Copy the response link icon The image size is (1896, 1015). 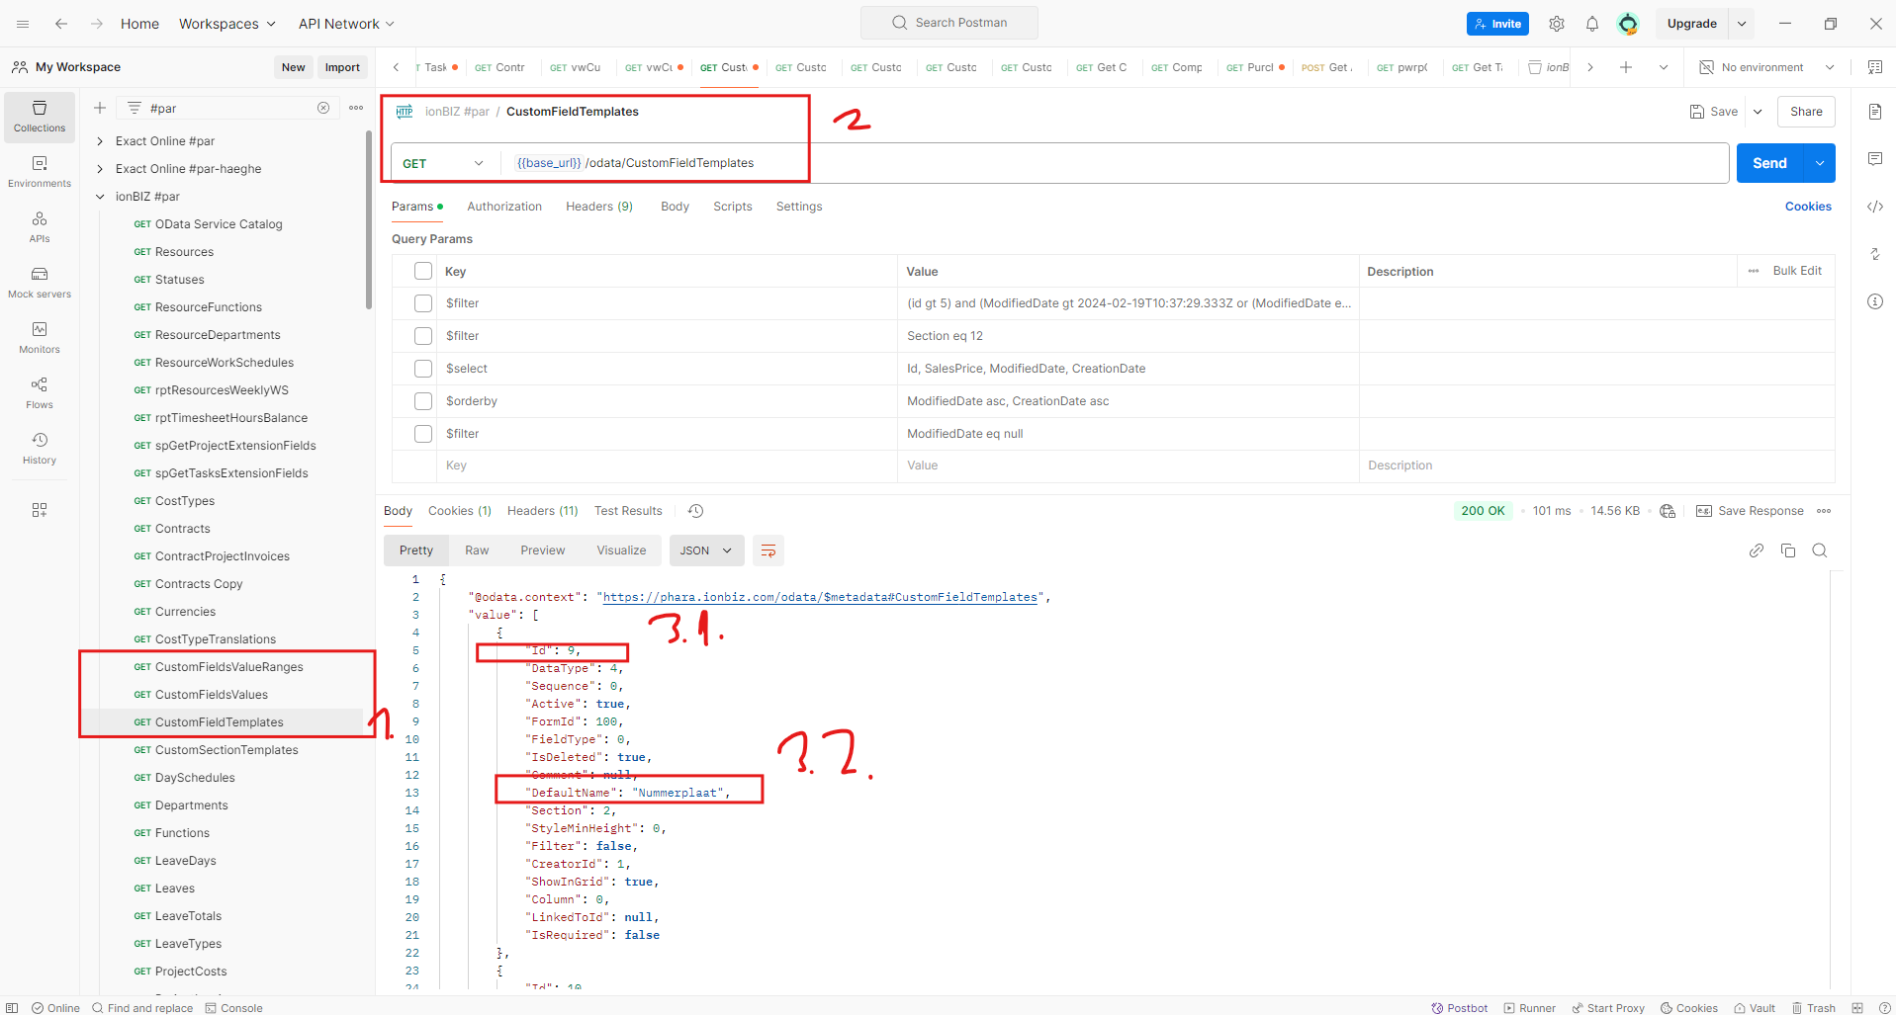click(x=1757, y=550)
